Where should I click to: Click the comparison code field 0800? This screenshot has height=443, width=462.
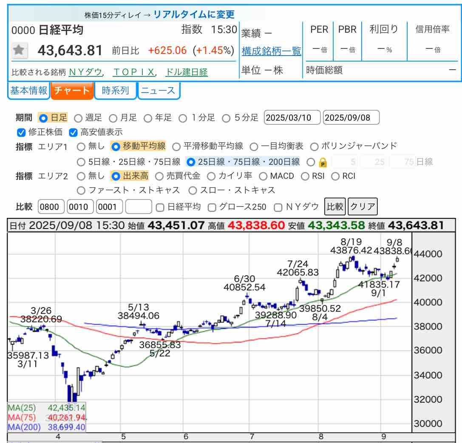(x=51, y=207)
